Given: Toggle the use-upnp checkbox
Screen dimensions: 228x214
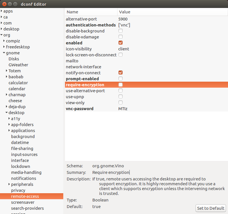Looking at the screenshot, I should pyautogui.click(x=120, y=96).
